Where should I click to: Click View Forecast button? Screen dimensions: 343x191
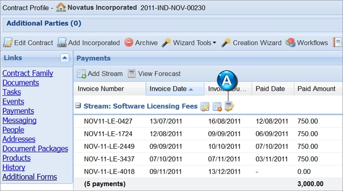(x=154, y=73)
